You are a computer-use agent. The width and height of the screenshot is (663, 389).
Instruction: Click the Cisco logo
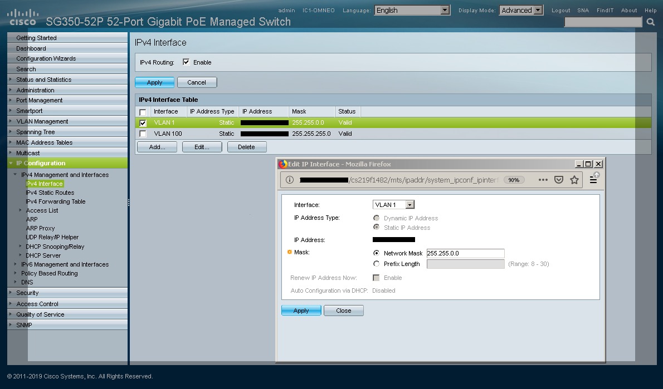pos(23,17)
